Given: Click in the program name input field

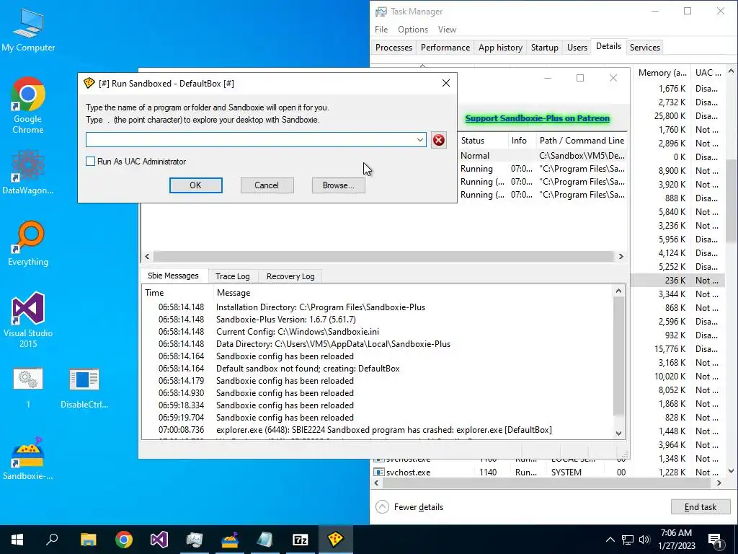Looking at the screenshot, I should point(250,140).
